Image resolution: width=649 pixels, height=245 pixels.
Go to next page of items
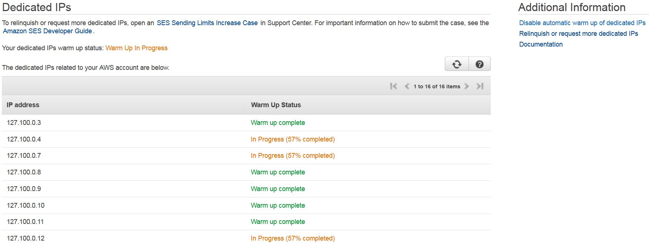click(467, 86)
